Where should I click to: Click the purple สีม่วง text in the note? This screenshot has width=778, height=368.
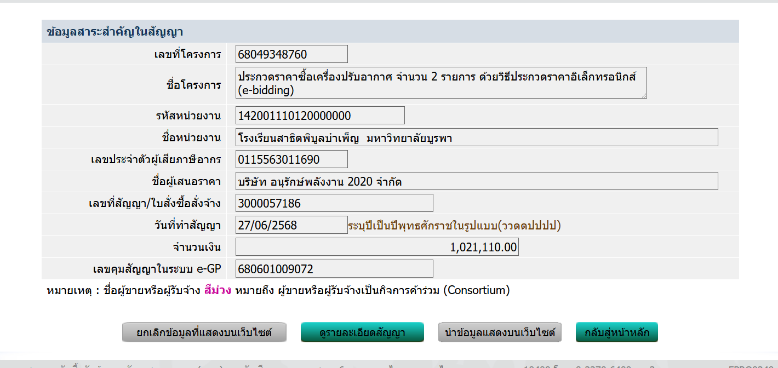(217, 290)
